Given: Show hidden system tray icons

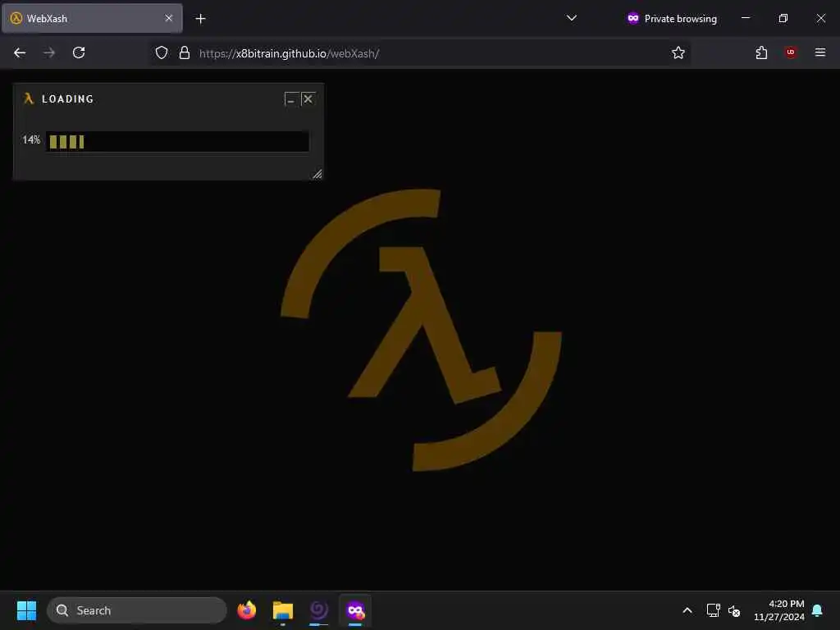Looking at the screenshot, I should click(687, 610).
